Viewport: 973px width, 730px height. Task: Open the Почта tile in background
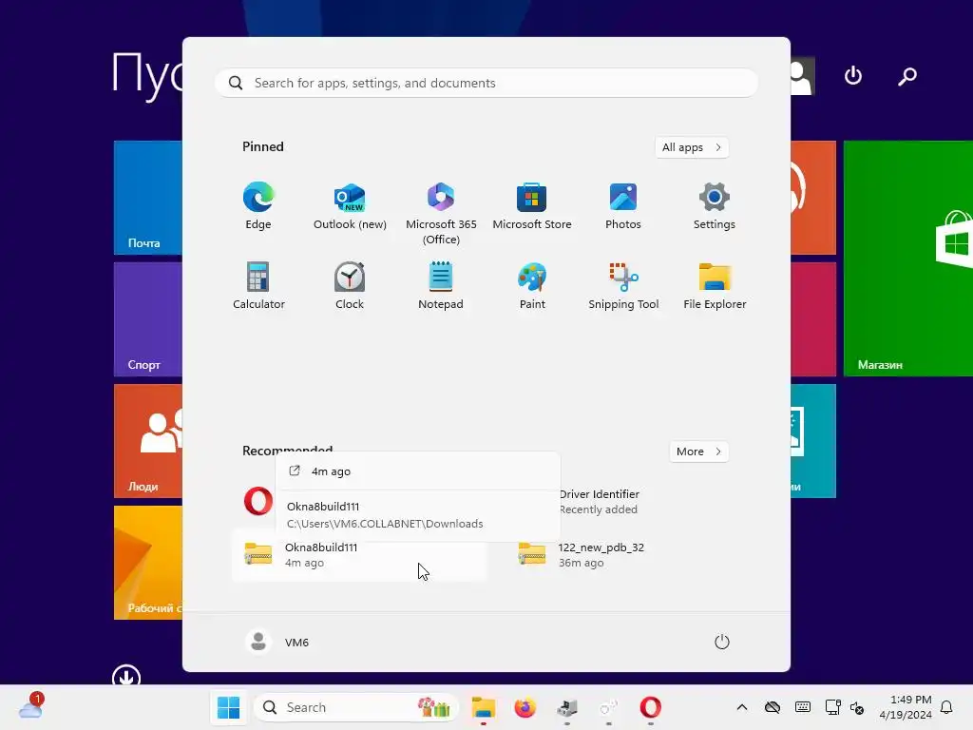coord(147,198)
